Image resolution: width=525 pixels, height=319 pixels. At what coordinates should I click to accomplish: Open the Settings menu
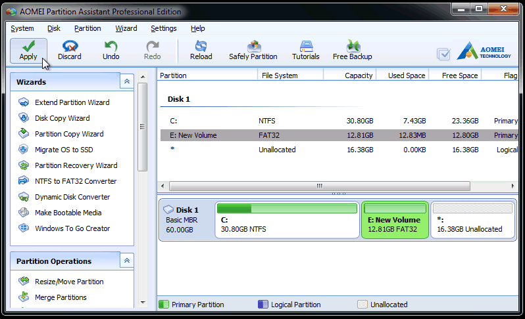(x=163, y=28)
